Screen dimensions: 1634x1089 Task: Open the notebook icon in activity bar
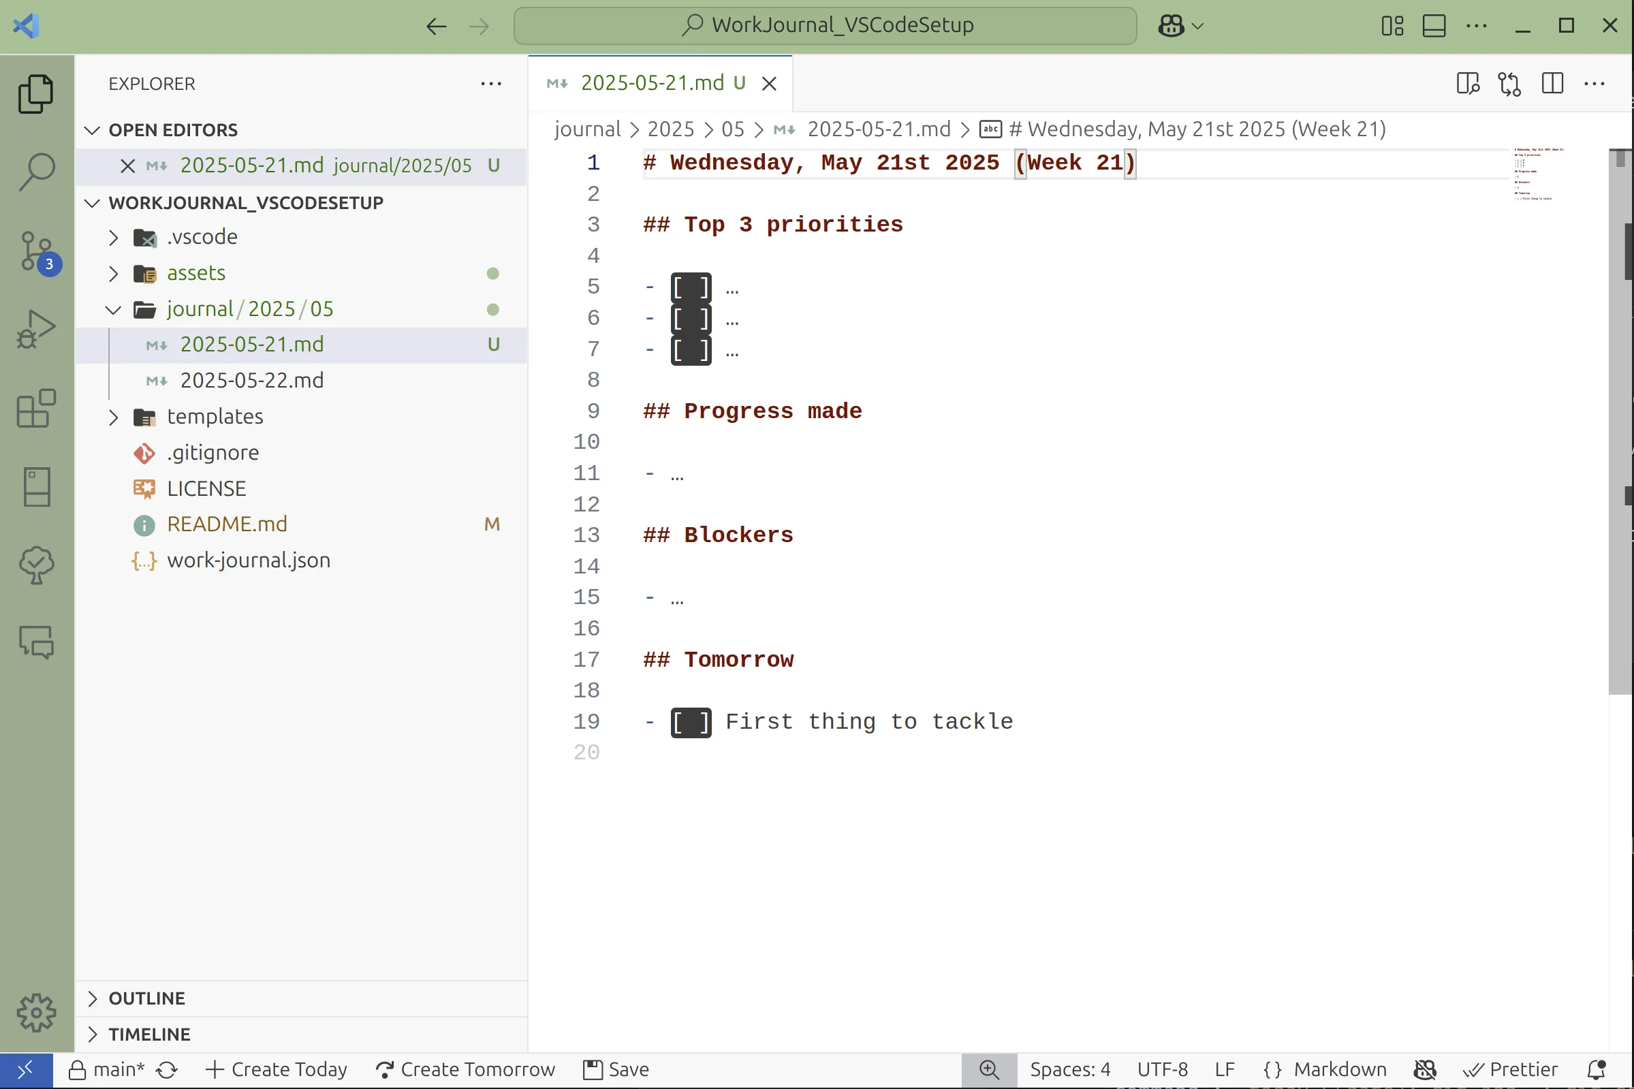36,486
